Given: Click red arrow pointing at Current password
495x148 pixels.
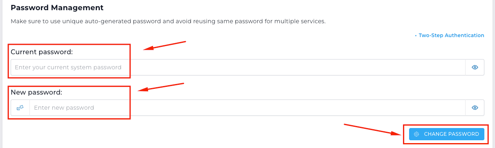Looking at the screenshot, I should [164, 45].
